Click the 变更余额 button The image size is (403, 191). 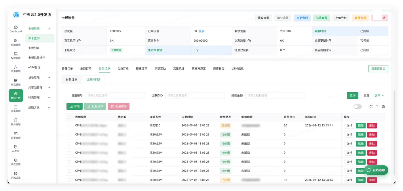click(x=302, y=18)
